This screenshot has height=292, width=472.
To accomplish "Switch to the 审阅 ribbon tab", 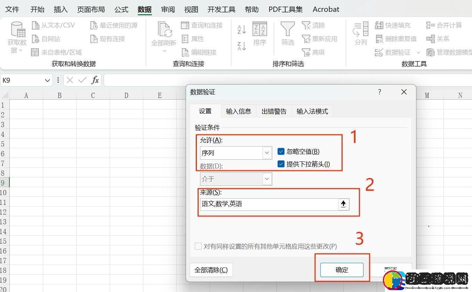I will pos(168,9).
